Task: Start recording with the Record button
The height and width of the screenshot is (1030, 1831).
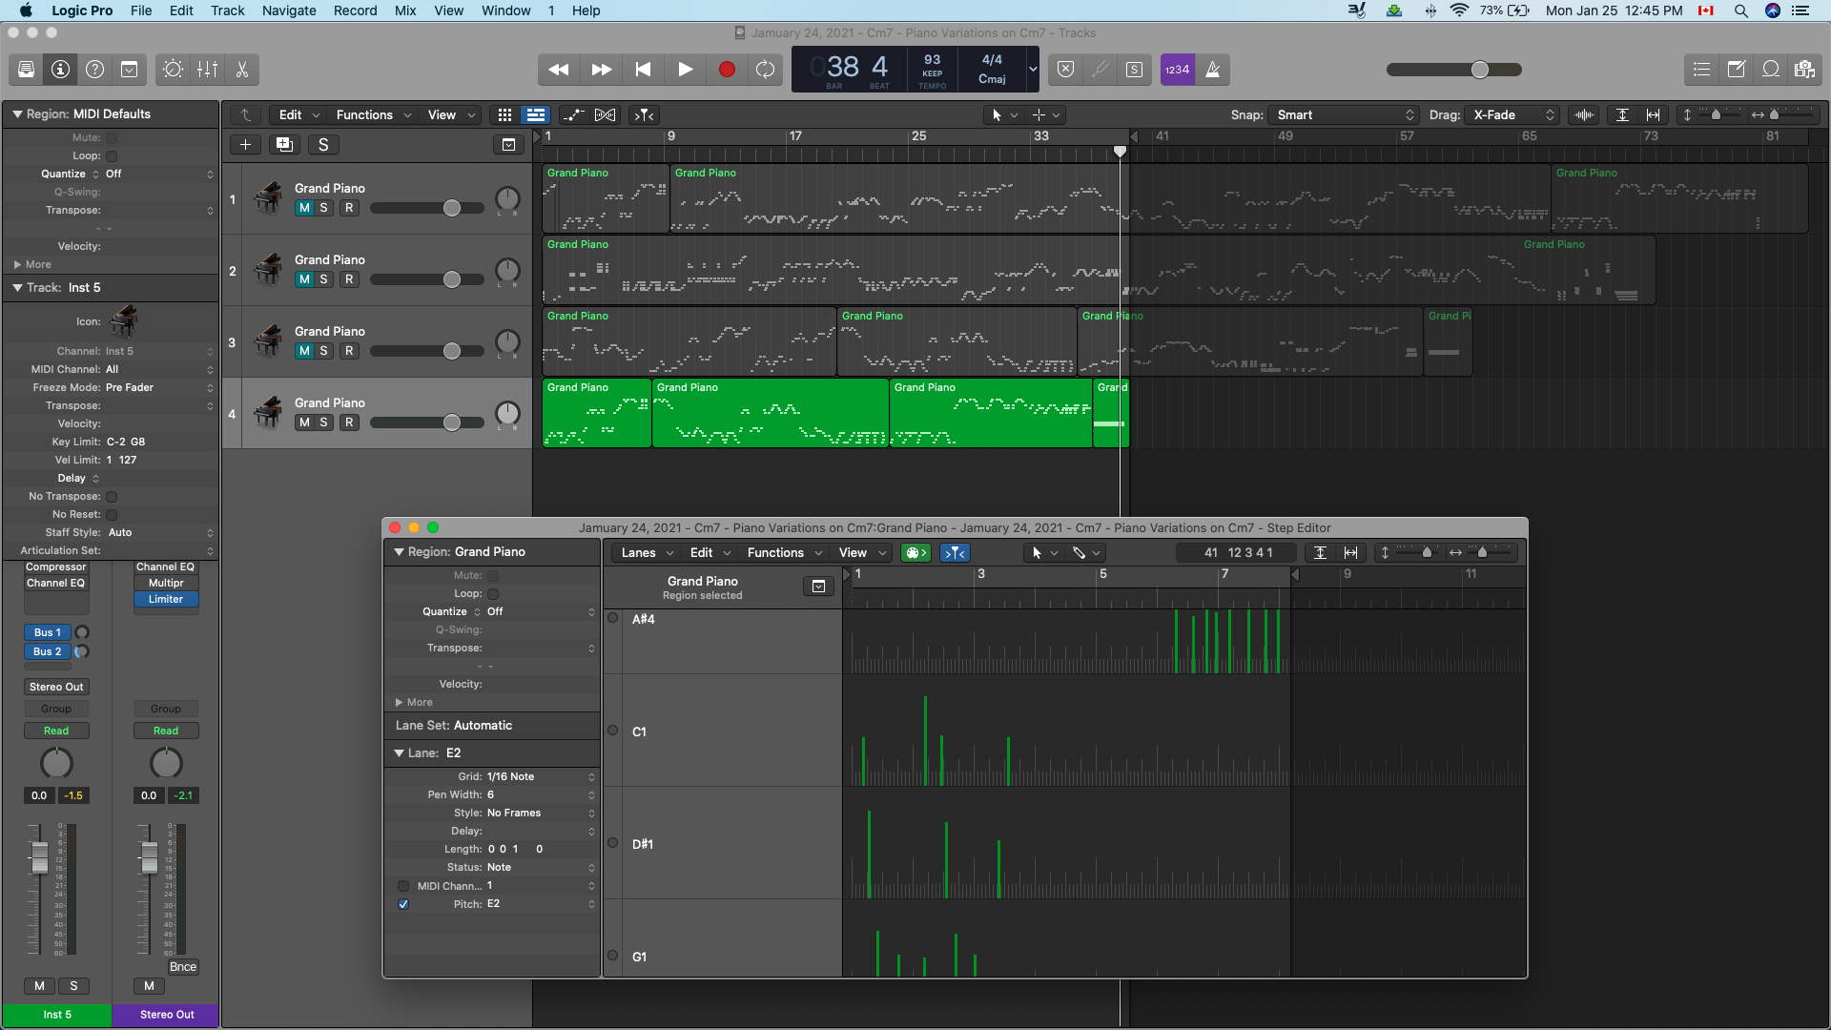Action: [727, 70]
